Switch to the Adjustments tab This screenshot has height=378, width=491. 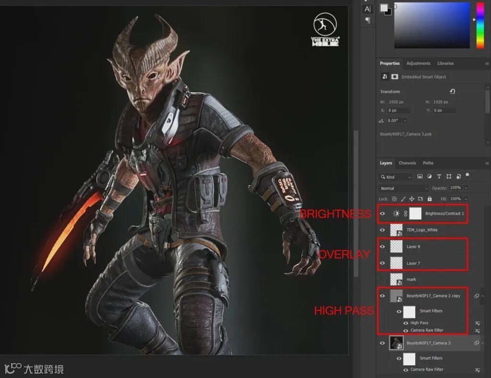tap(418, 63)
